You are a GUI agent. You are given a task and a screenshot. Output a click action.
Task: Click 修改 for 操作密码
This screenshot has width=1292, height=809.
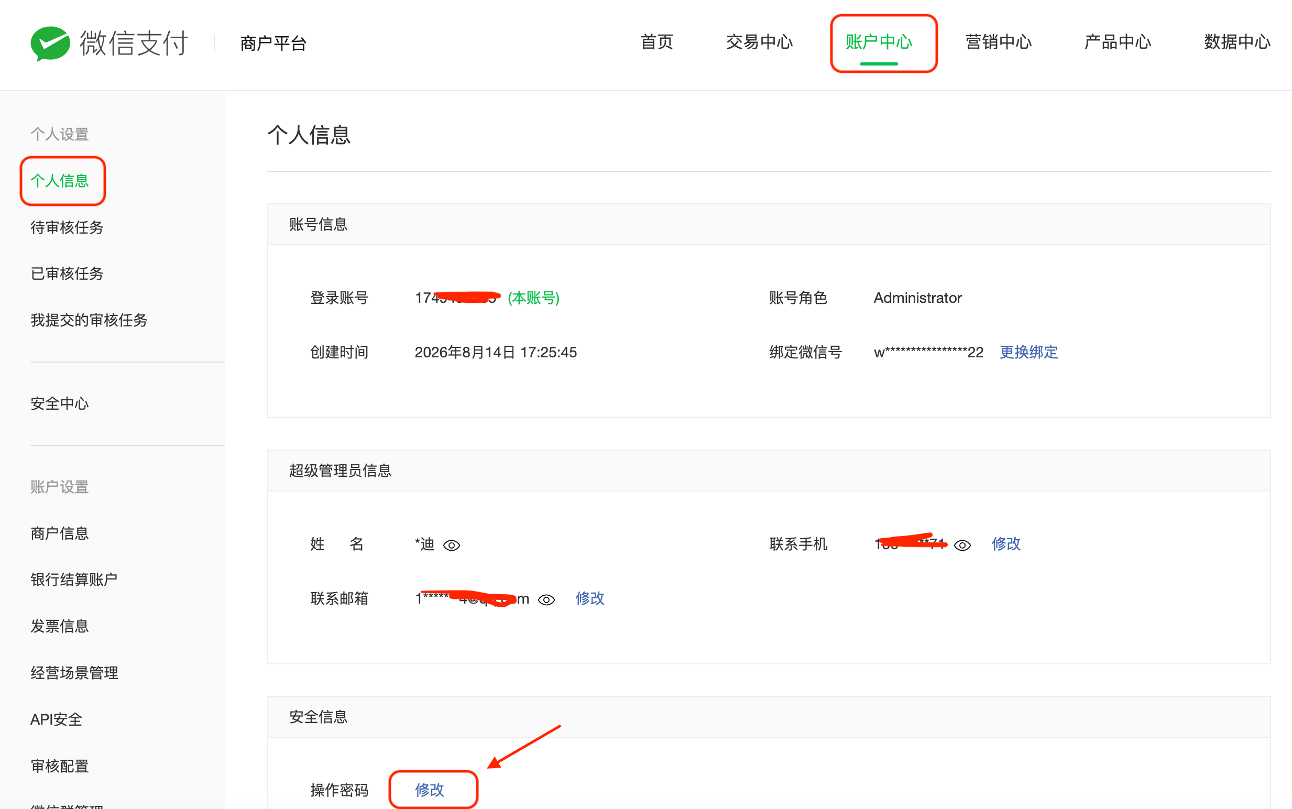click(429, 790)
